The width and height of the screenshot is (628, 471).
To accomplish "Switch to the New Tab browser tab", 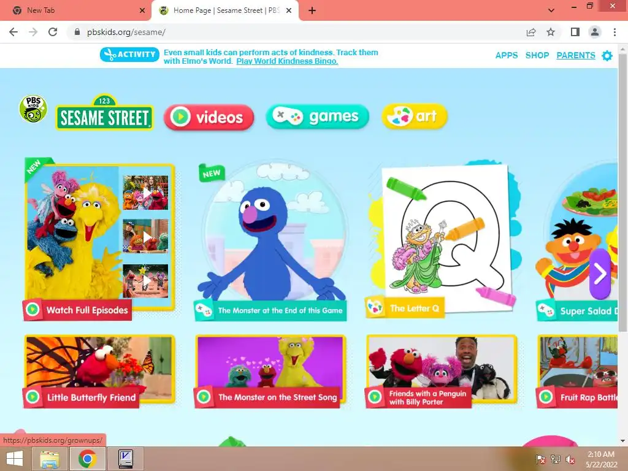I will (x=75, y=10).
